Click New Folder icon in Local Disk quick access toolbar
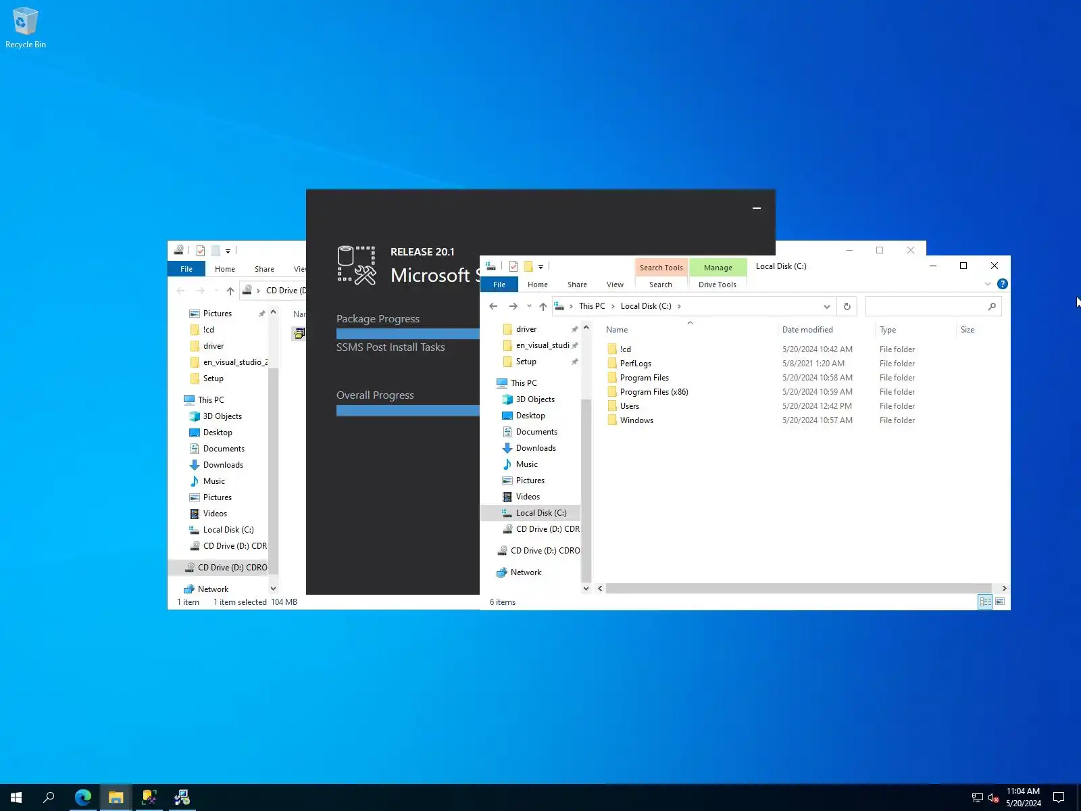Image resolution: width=1081 pixels, height=811 pixels. tap(529, 266)
